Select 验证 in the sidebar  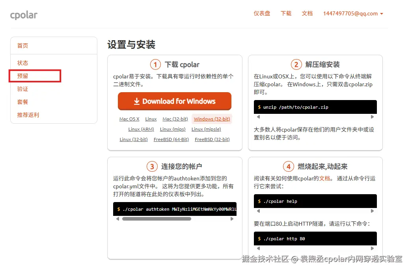tap(22, 89)
